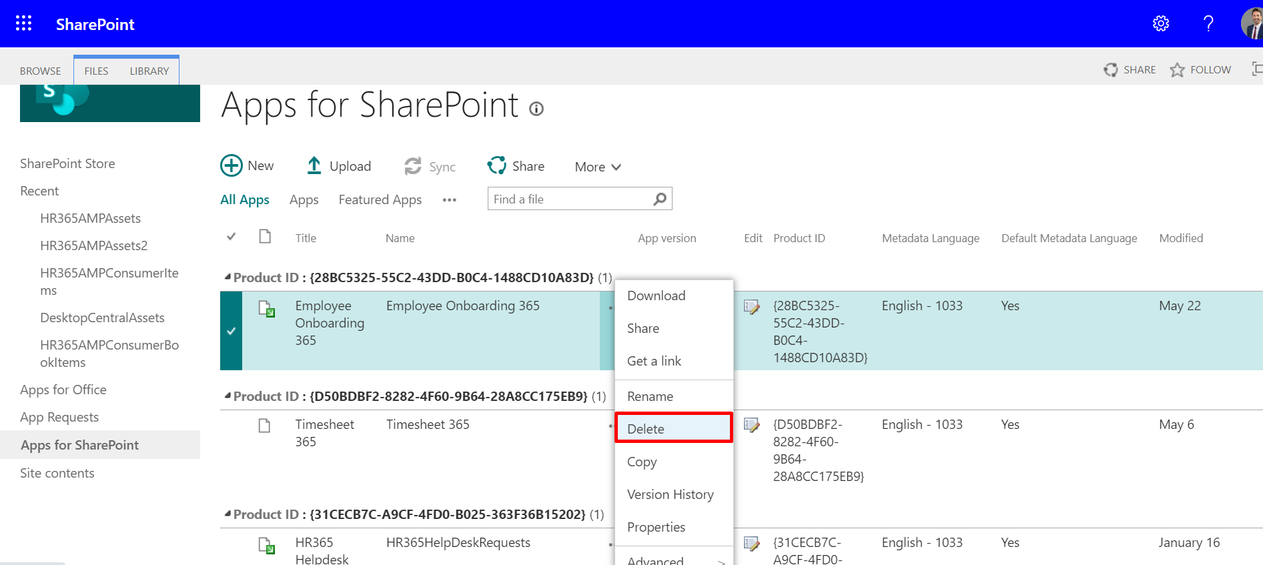Click the help question mark icon

tap(1208, 23)
